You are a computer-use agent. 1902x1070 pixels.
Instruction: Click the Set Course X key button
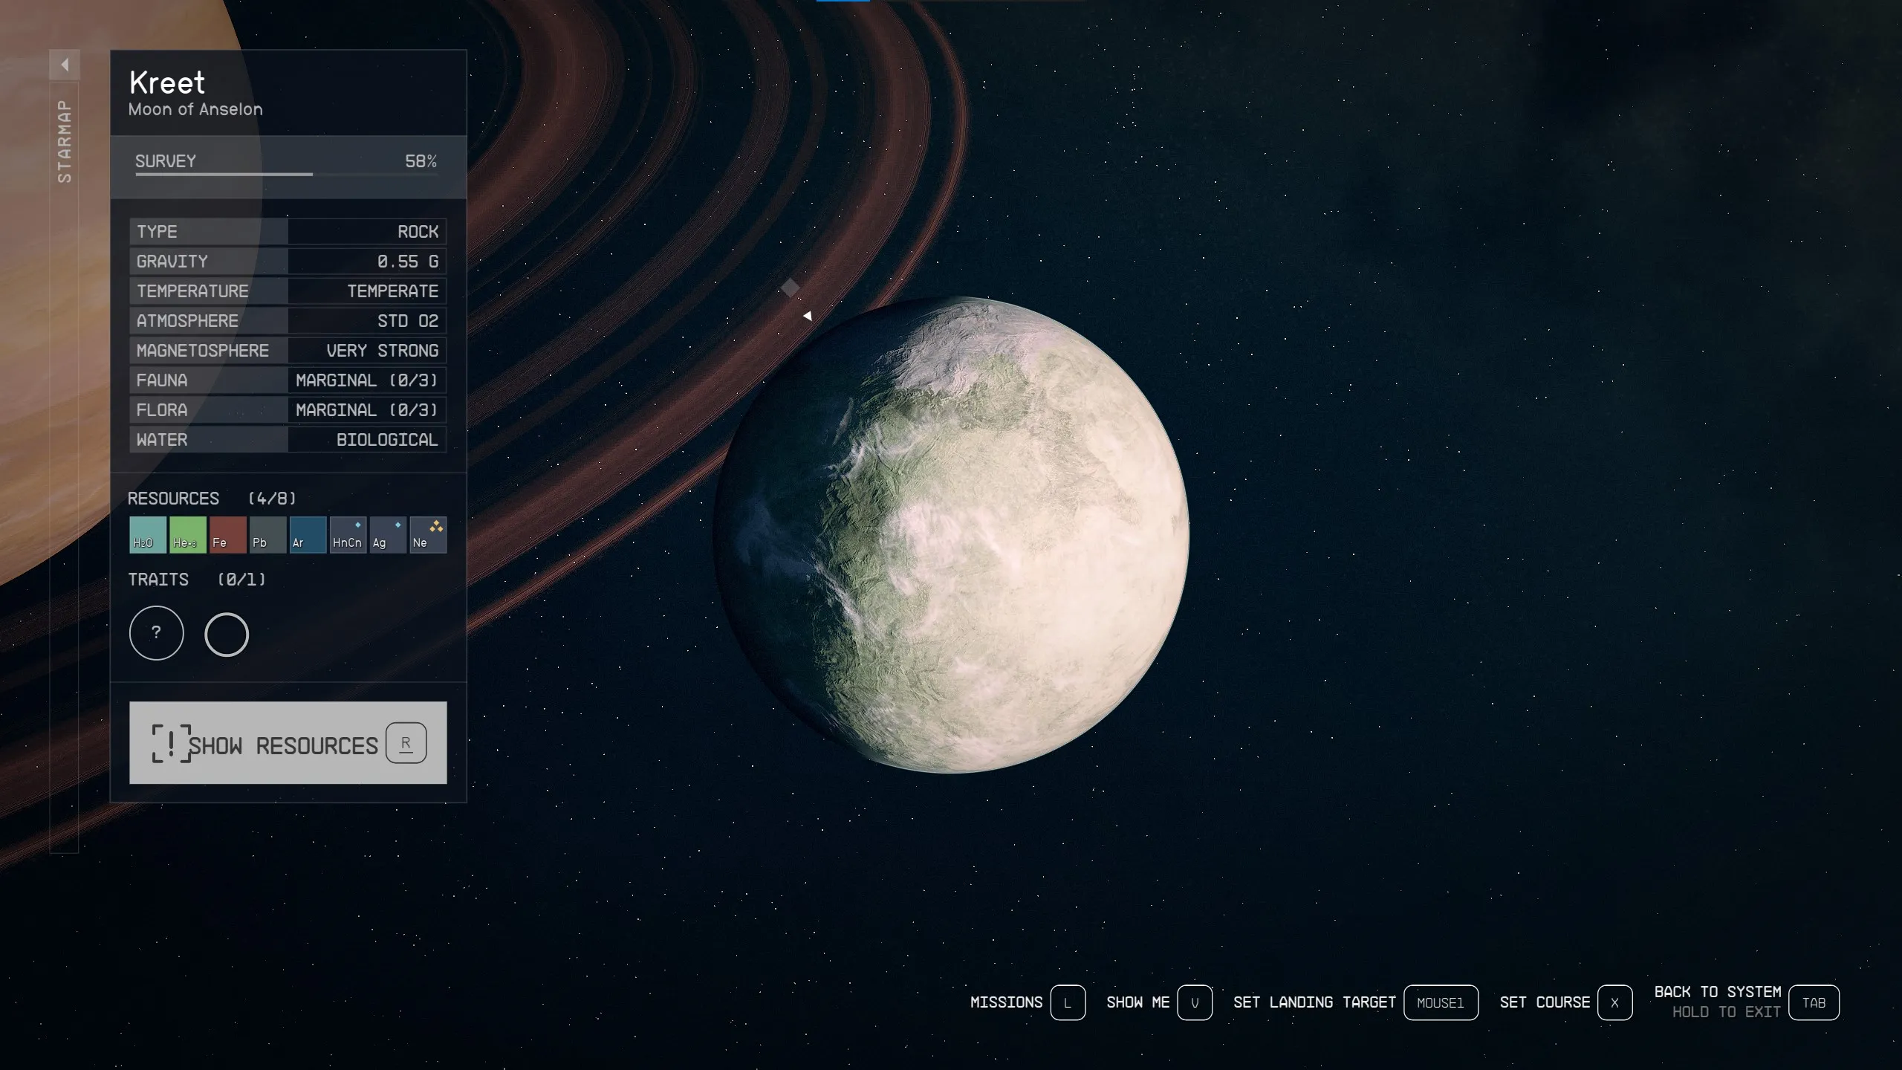(1614, 1003)
